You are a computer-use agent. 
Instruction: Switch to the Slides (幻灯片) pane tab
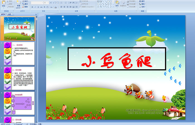(x=3, y=14)
